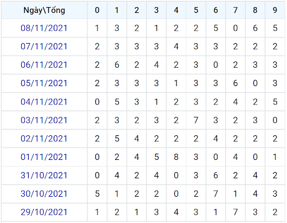Click column header 3
287x223 pixels.
coord(156,10)
